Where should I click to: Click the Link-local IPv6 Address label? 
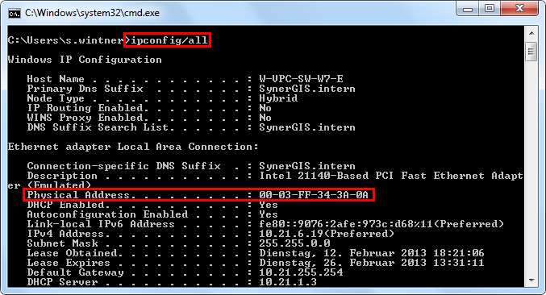(101, 224)
